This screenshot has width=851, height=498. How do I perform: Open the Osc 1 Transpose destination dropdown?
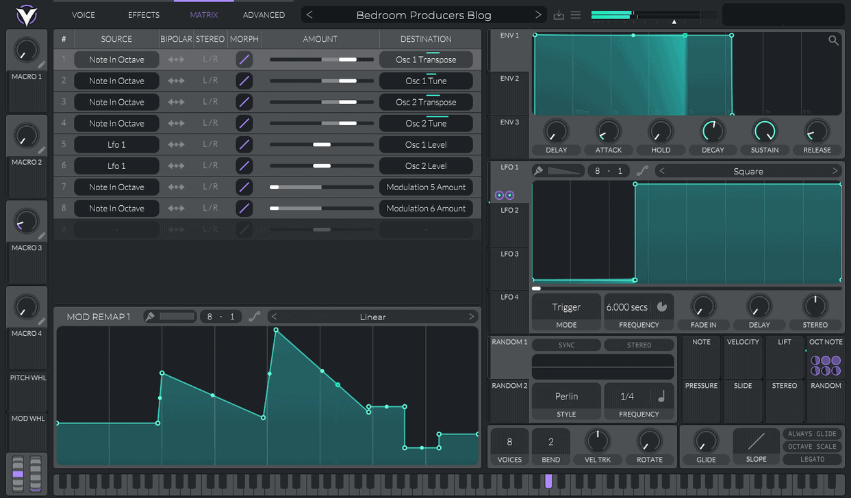(426, 60)
